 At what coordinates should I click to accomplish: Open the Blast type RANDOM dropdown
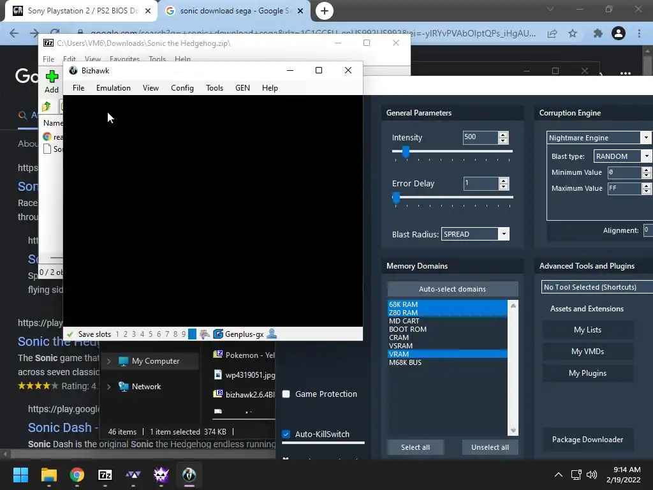pyautogui.click(x=647, y=156)
